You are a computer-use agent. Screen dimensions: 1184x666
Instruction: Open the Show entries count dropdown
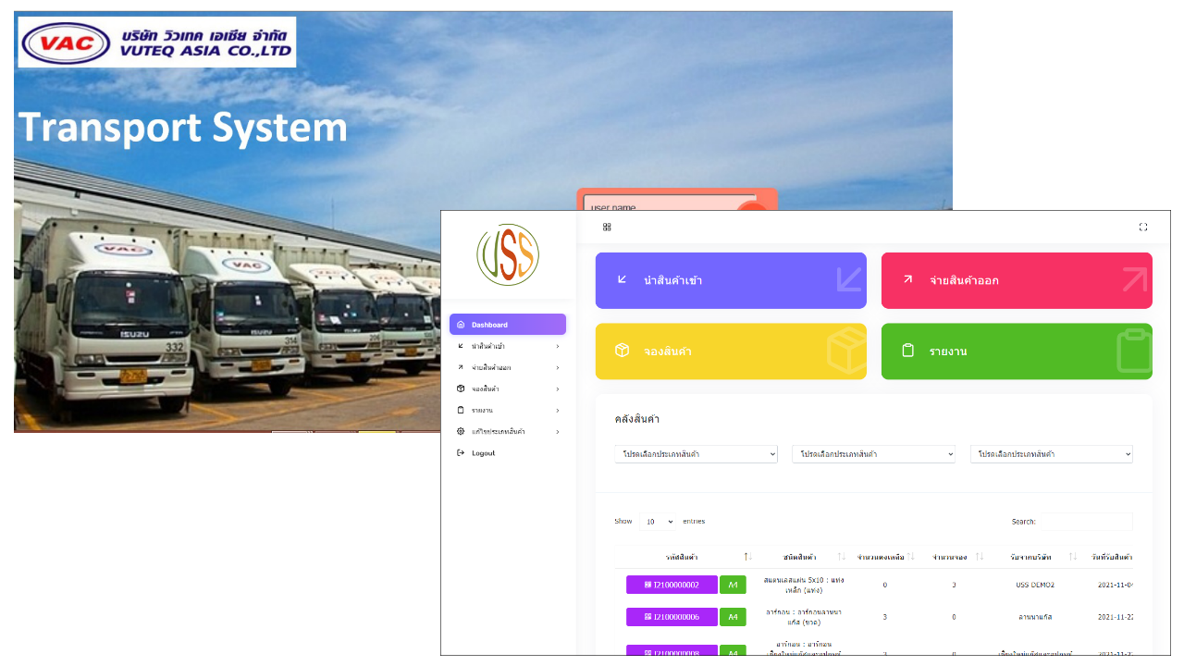(x=657, y=522)
